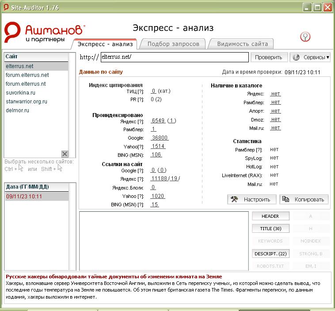This screenshot has height=311, width=335.
Task: Toggle the HEADER view button
Action: point(271,216)
